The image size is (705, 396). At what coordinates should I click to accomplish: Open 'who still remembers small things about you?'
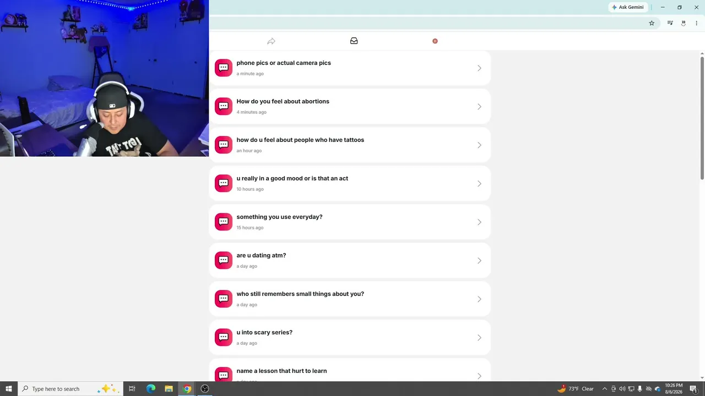[350, 299]
